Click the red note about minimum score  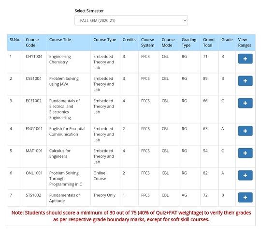tap(131, 216)
